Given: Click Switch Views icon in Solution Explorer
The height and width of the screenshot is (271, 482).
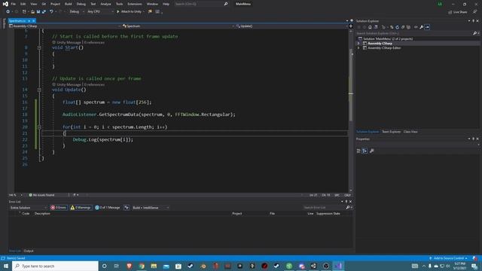Looking at the screenshot, I should pos(376,27).
